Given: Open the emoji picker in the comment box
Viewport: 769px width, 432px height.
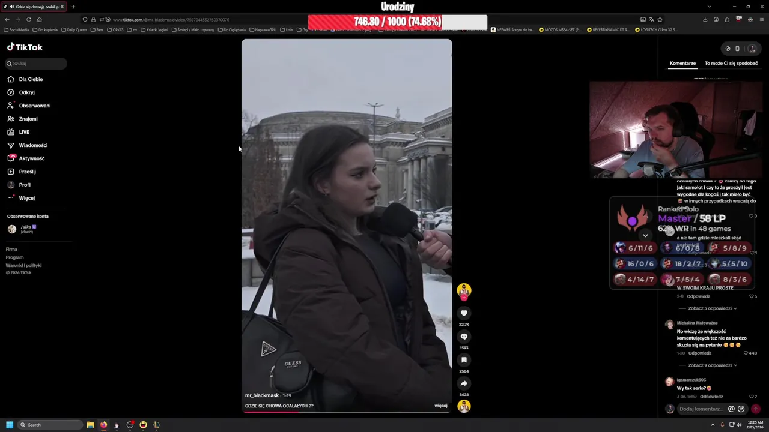Looking at the screenshot, I should (x=741, y=409).
